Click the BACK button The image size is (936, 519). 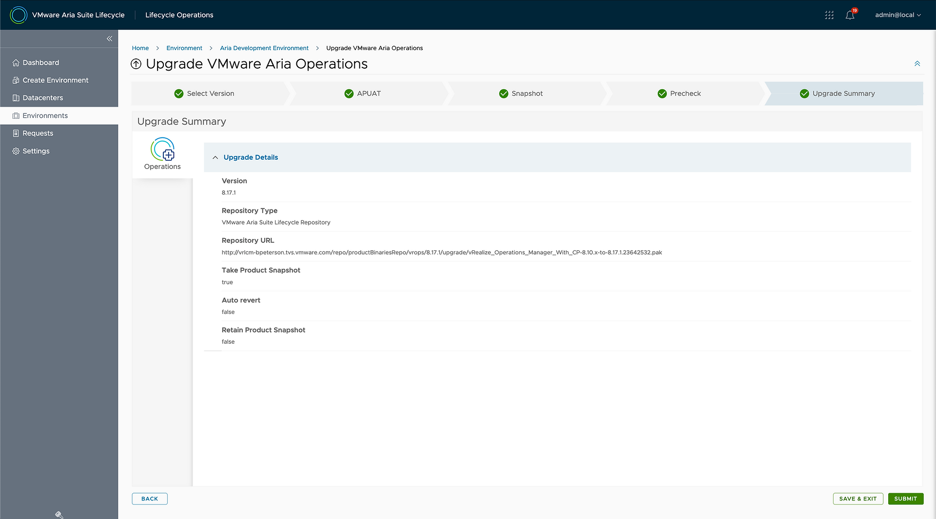tap(150, 499)
